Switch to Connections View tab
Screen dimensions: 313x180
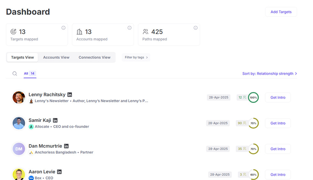click(x=94, y=57)
